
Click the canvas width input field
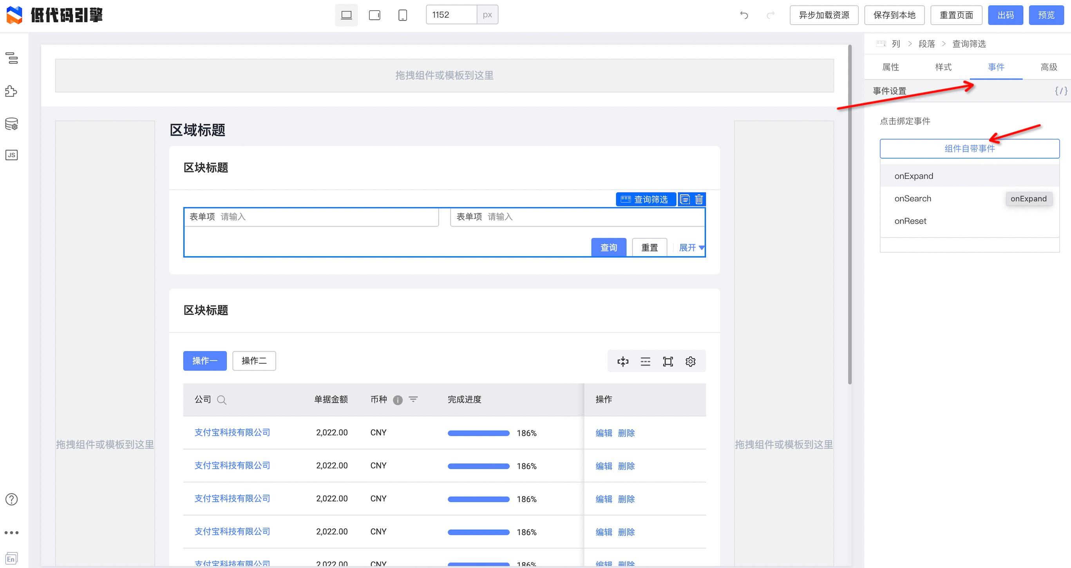pos(451,15)
